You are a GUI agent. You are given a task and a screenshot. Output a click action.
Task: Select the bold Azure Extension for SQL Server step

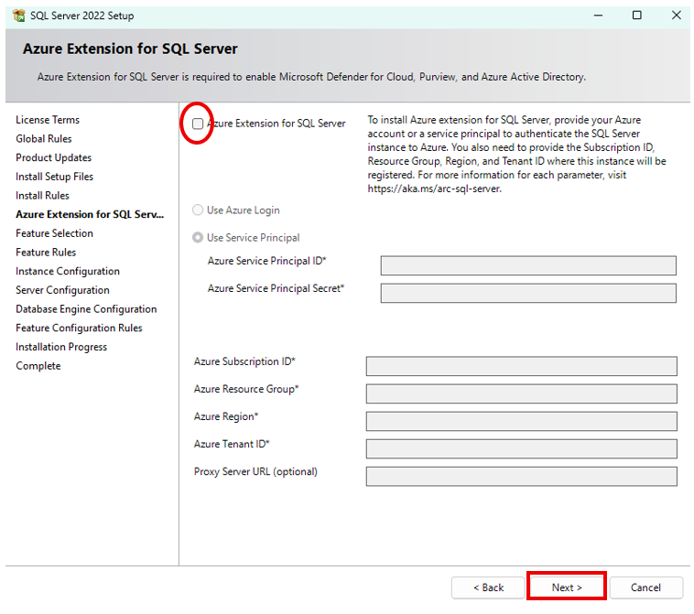tap(90, 214)
